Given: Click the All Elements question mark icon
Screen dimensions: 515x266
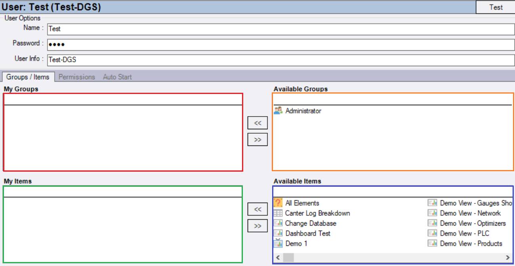Looking at the screenshot, I should (x=278, y=203).
